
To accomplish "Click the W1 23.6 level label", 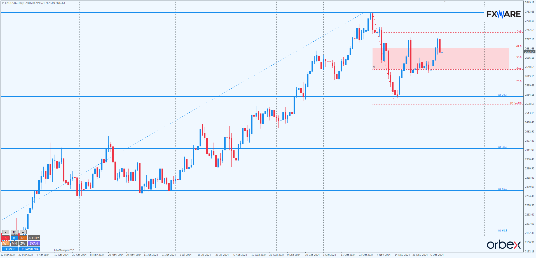I will coord(502,95).
